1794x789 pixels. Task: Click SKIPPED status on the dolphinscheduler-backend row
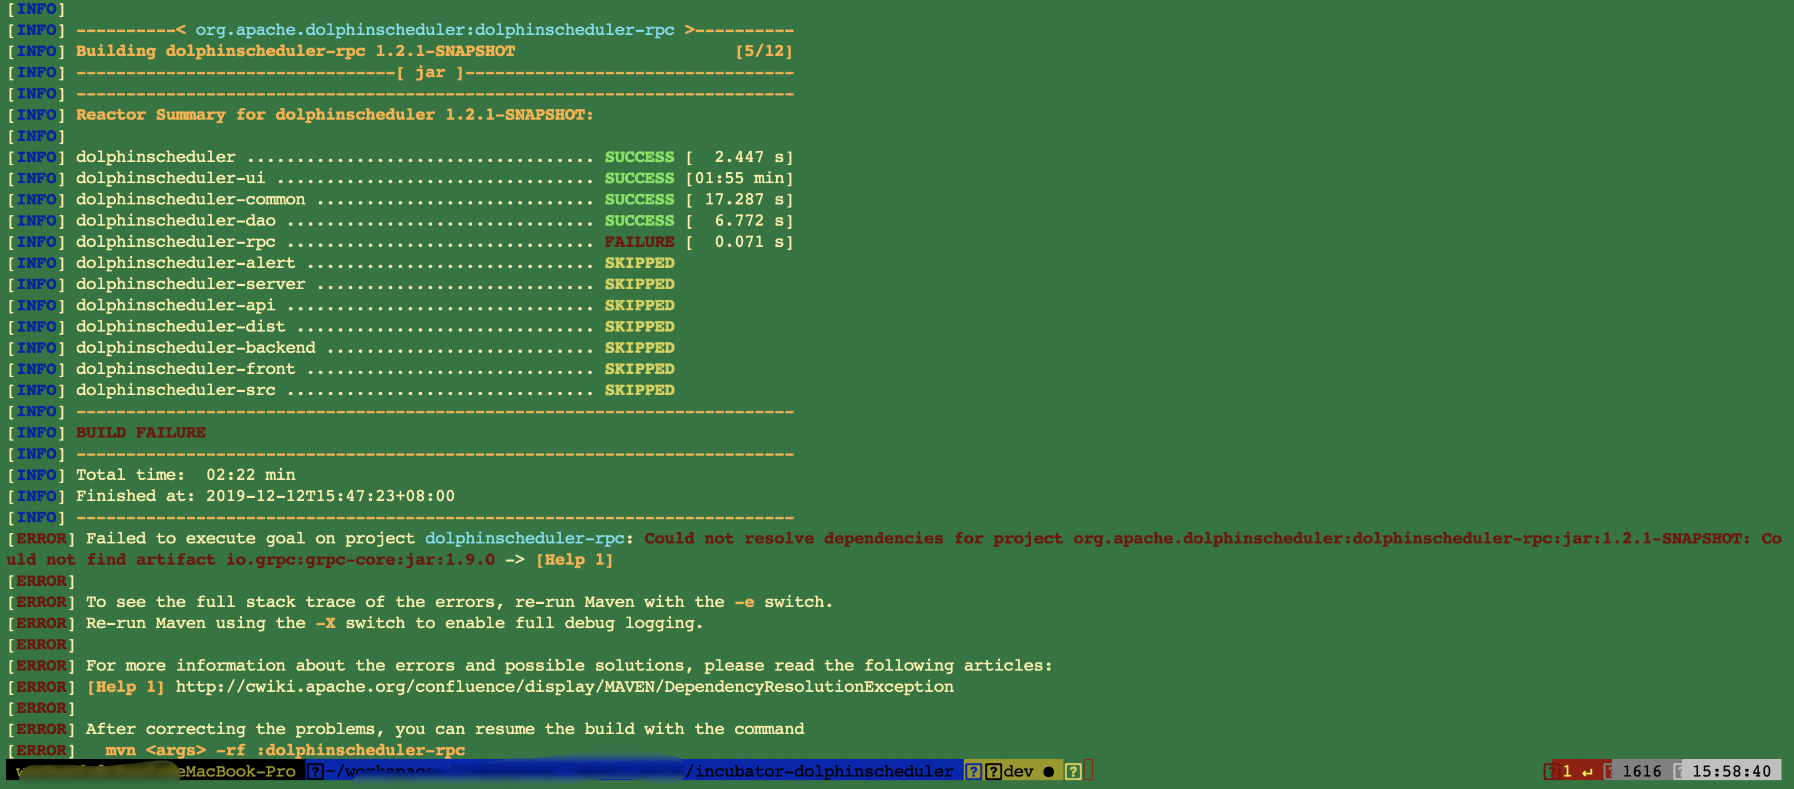(x=640, y=348)
